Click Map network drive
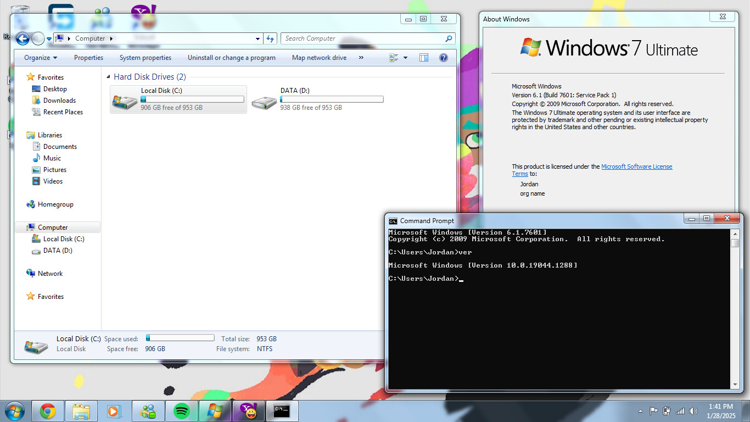Viewport: 750px width, 422px height. tap(319, 58)
